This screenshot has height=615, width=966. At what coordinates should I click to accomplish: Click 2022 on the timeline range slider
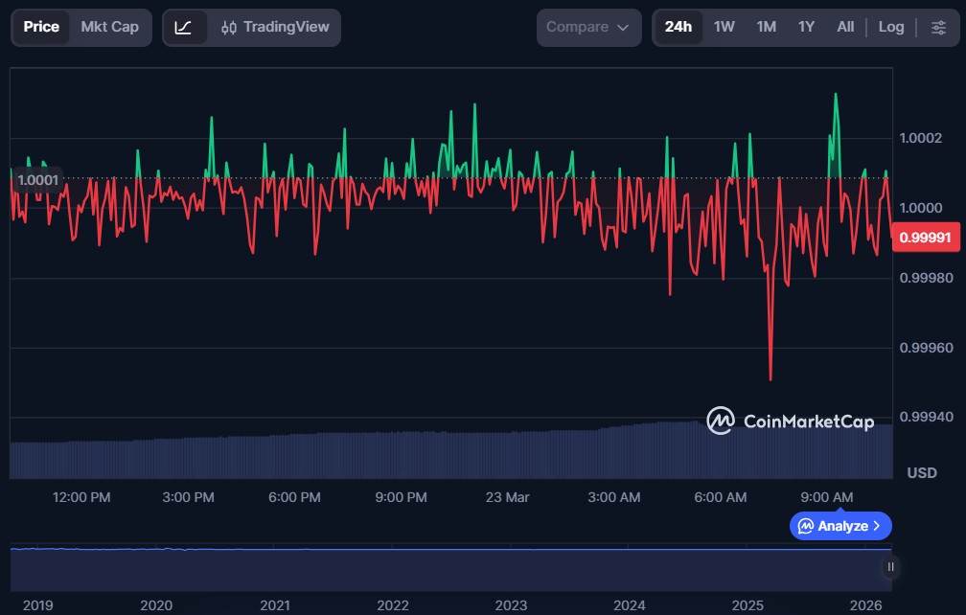(393, 605)
